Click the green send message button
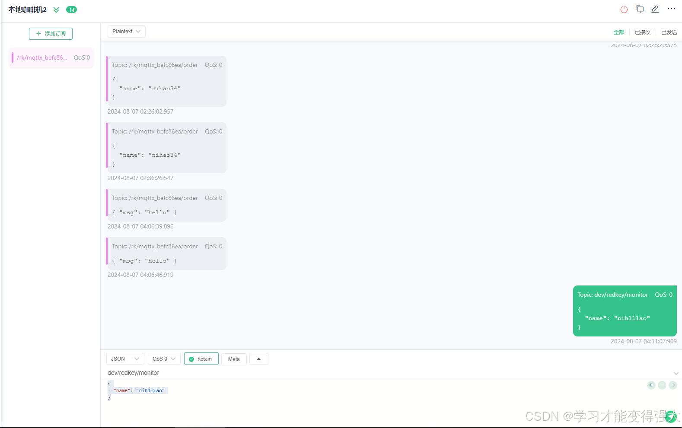 671,416
